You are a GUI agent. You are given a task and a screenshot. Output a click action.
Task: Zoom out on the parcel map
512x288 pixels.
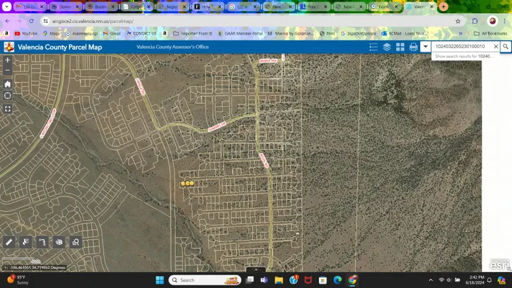click(x=7, y=70)
